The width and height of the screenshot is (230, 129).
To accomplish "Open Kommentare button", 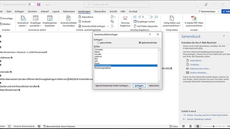I will click(x=208, y=11).
